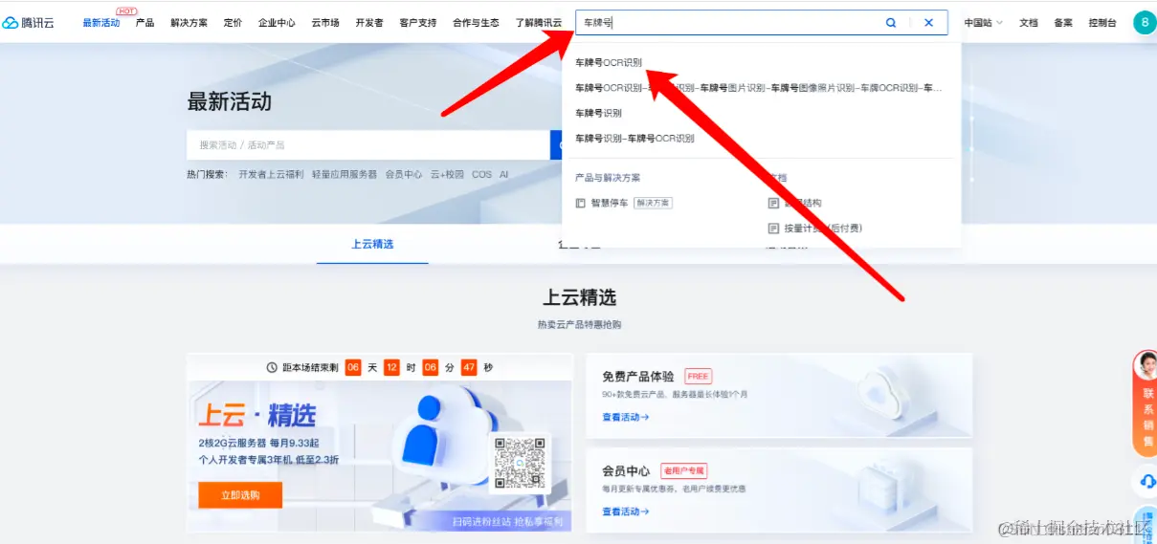Image resolution: width=1157 pixels, height=544 pixels.
Task: Click 查看活动 under 会员中心 card
Action: (x=626, y=511)
